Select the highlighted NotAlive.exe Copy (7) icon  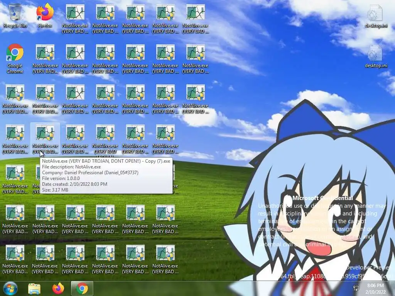coord(45,139)
